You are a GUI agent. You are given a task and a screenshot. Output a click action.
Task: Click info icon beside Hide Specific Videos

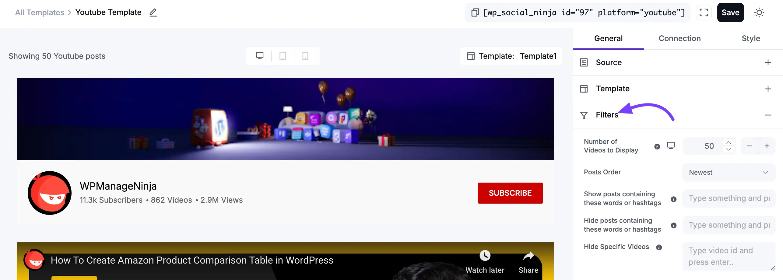pos(659,247)
